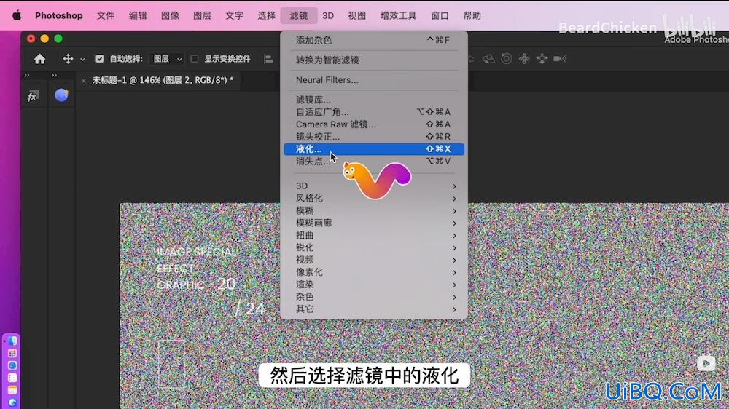Open the 图层 auto-select dropdown

(168, 59)
